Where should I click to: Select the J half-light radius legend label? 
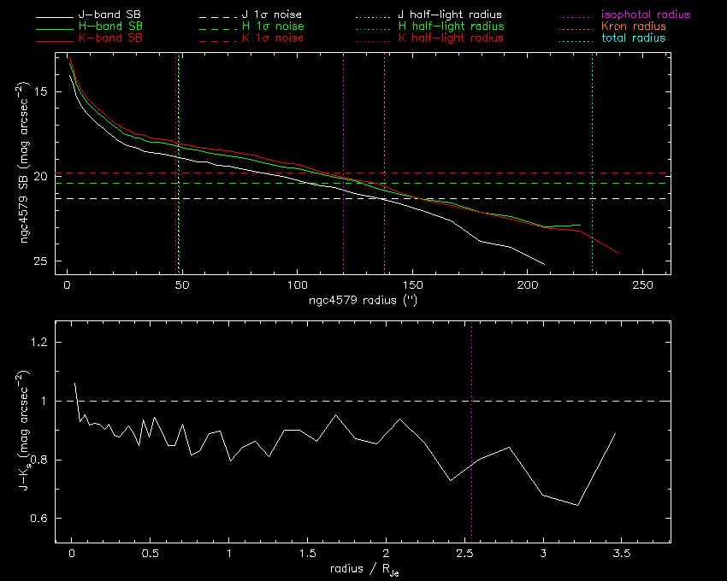click(x=451, y=15)
